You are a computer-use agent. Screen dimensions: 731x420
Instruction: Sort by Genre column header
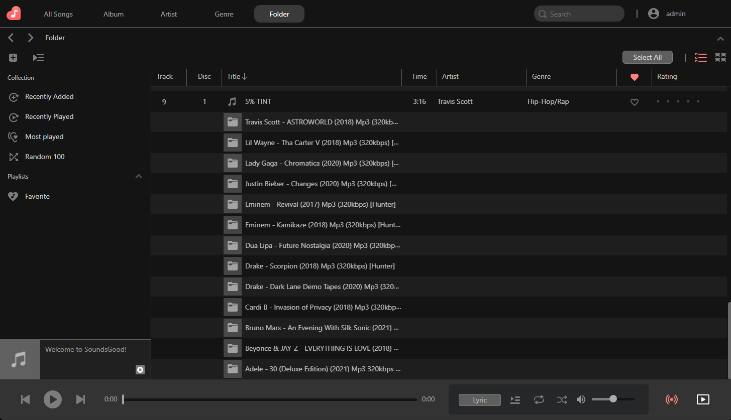(x=572, y=77)
